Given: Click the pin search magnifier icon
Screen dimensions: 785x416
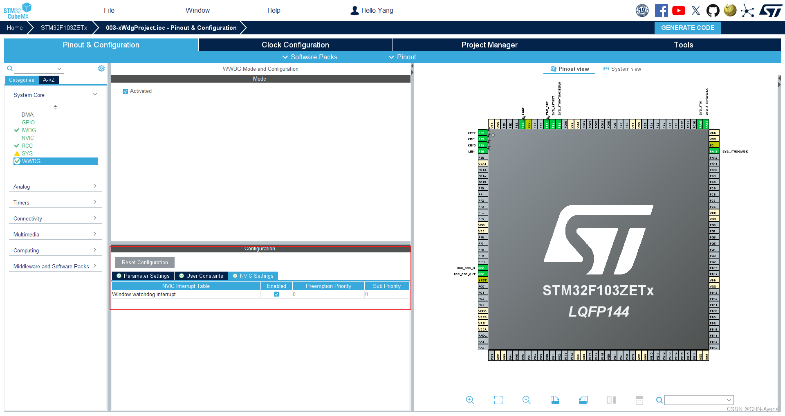Looking at the screenshot, I should click(659, 400).
